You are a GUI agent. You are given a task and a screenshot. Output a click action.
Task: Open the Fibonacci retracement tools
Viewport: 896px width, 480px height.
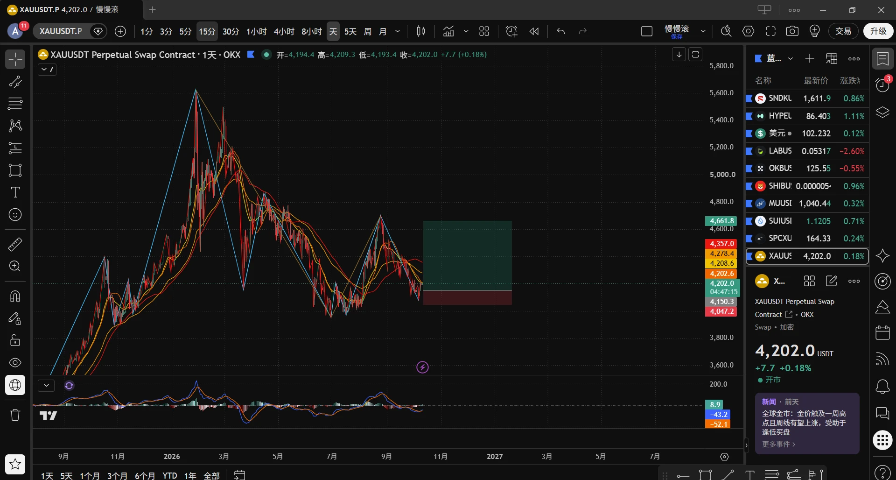pos(15,104)
